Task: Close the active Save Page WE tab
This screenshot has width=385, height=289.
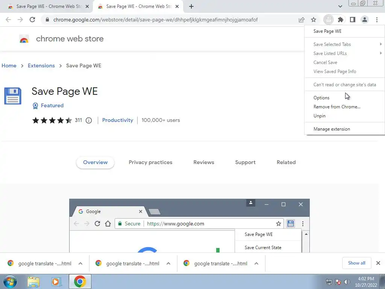Action: pyautogui.click(x=177, y=7)
